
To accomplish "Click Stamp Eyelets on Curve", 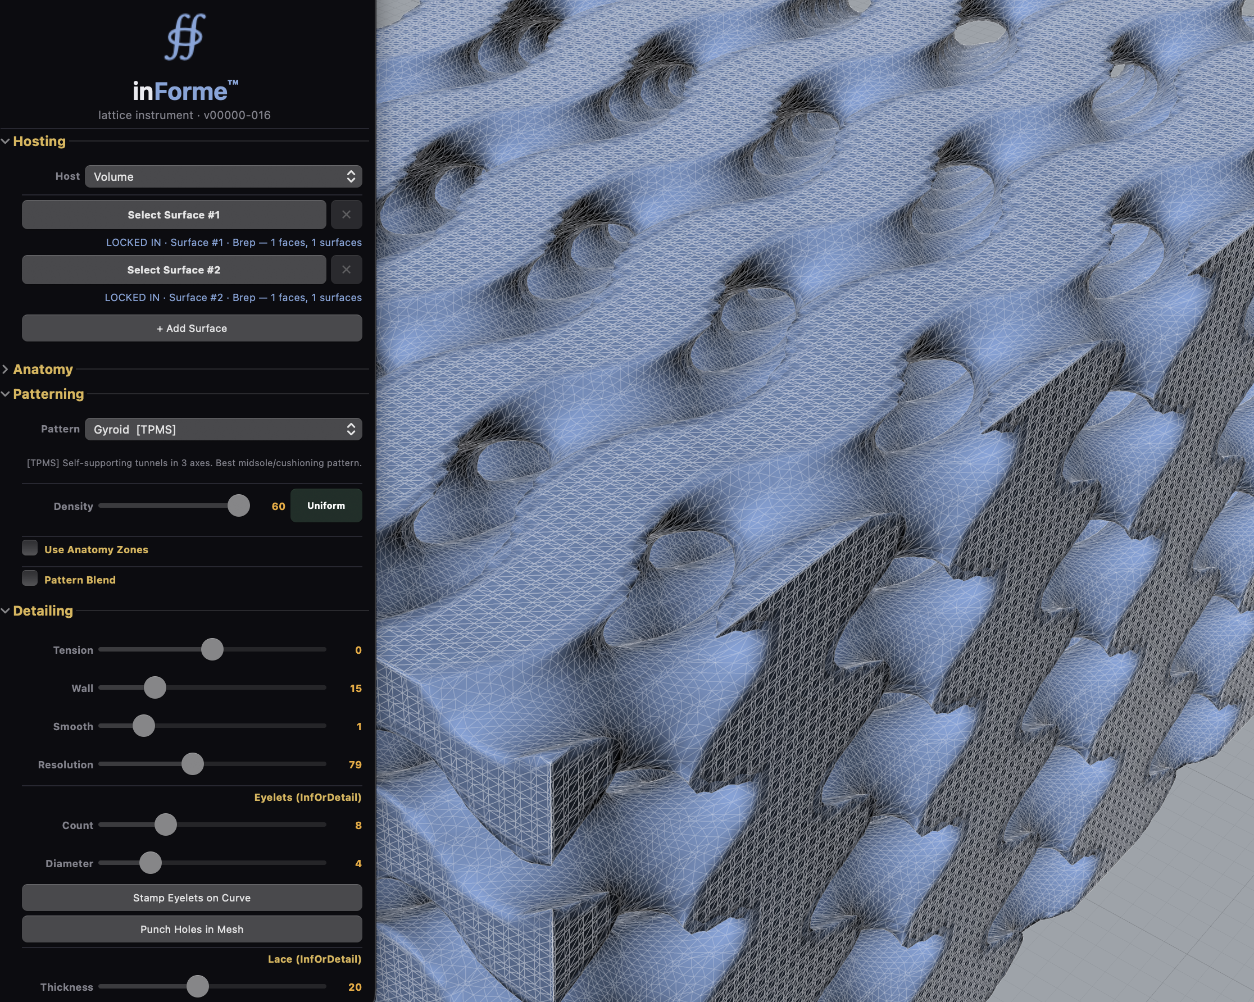I will (192, 898).
